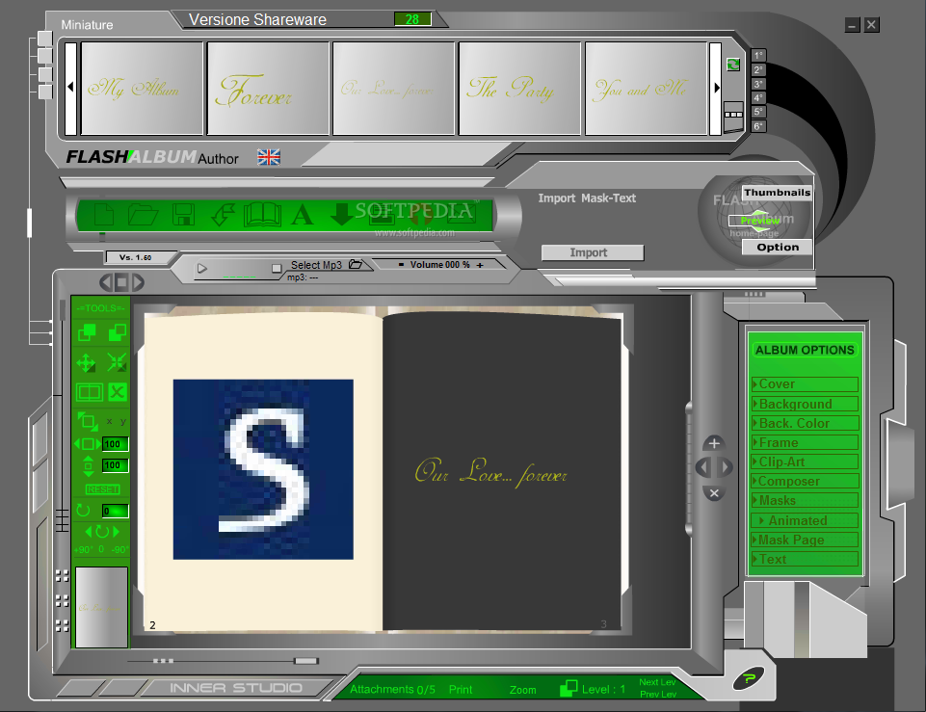The height and width of the screenshot is (712, 926).
Task: Click the curved return arrow toolbar icon
Action: (223, 215)
